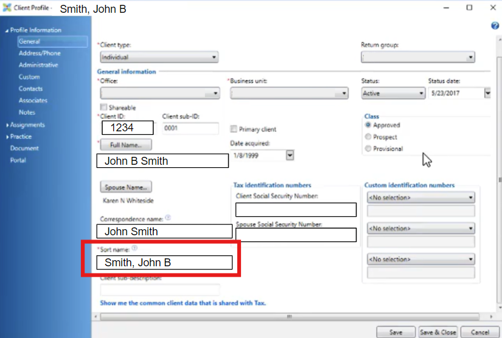This screenshot has height=338, width=502.
Task: Toggle the Shareable checkbox
Action: pyautogui.click(x=103, y=107)
